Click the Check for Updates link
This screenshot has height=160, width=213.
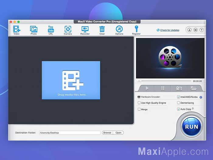pyautogui.click(x=170, y=30)
